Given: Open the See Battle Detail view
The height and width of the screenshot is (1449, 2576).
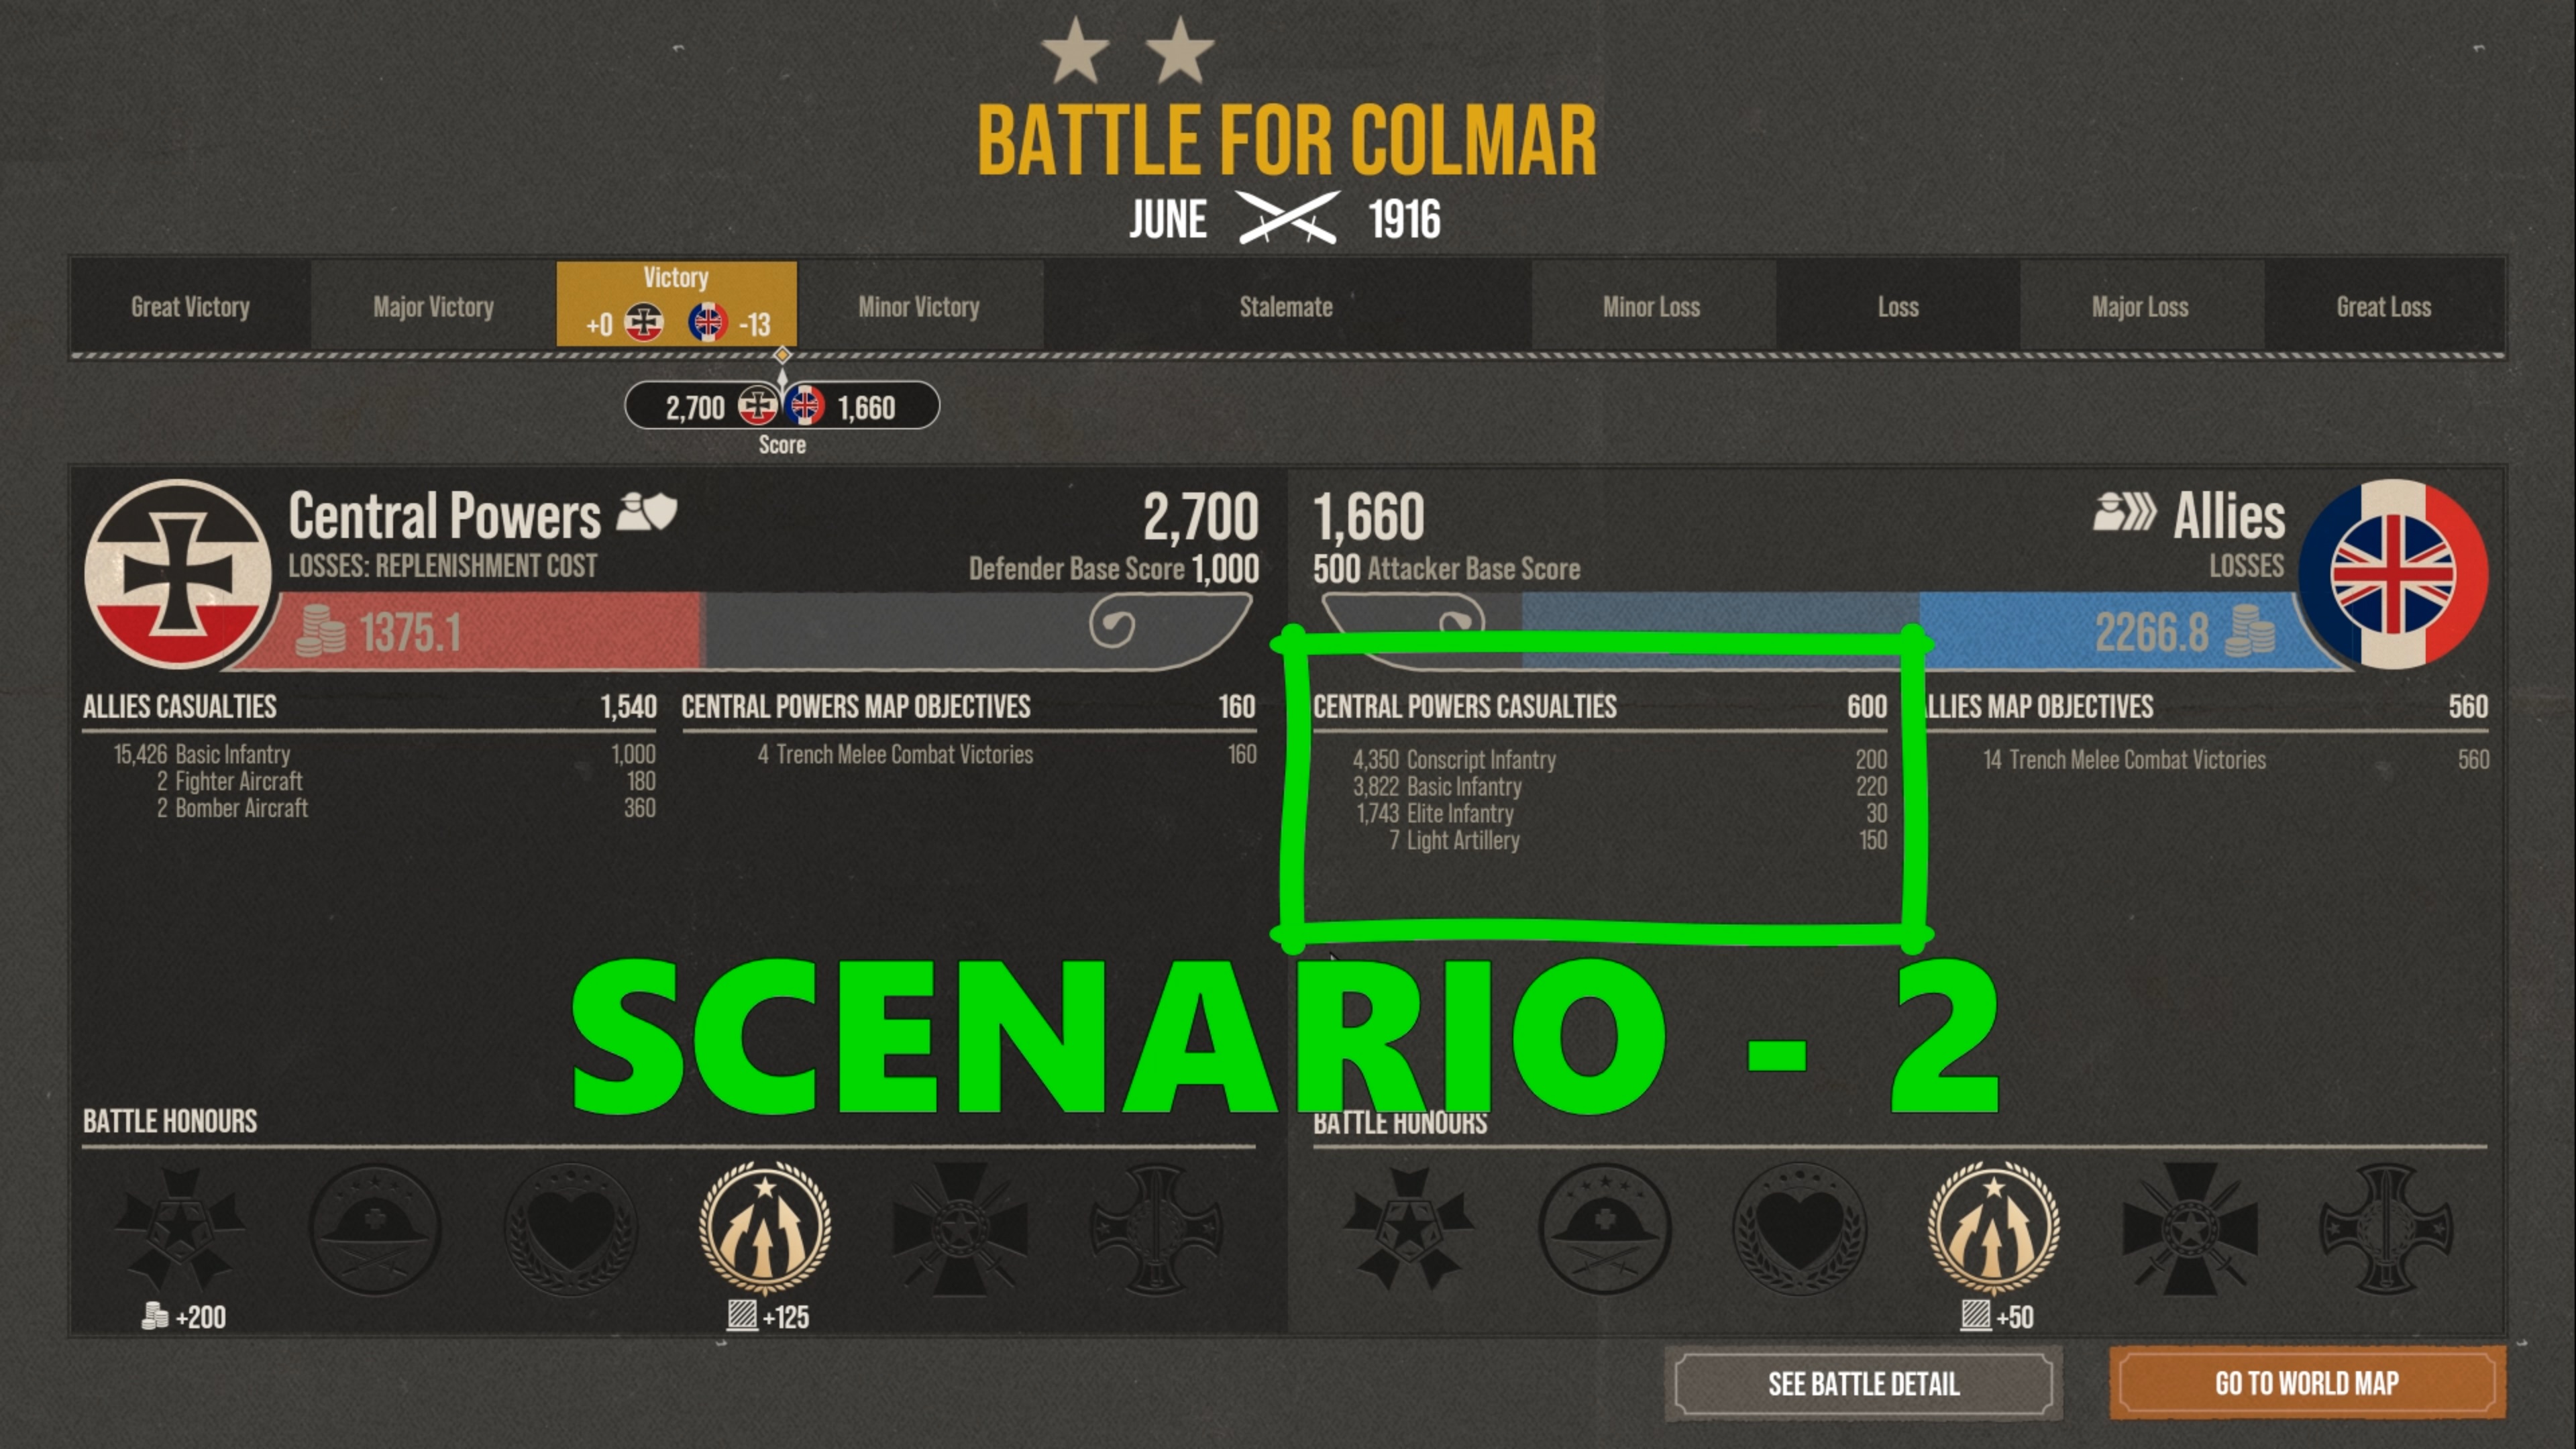Looking at the screenshot, I should pyautogui.click(x=1863, y=1383).
